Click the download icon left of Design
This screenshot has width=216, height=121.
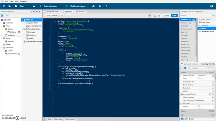pos(155,16)
